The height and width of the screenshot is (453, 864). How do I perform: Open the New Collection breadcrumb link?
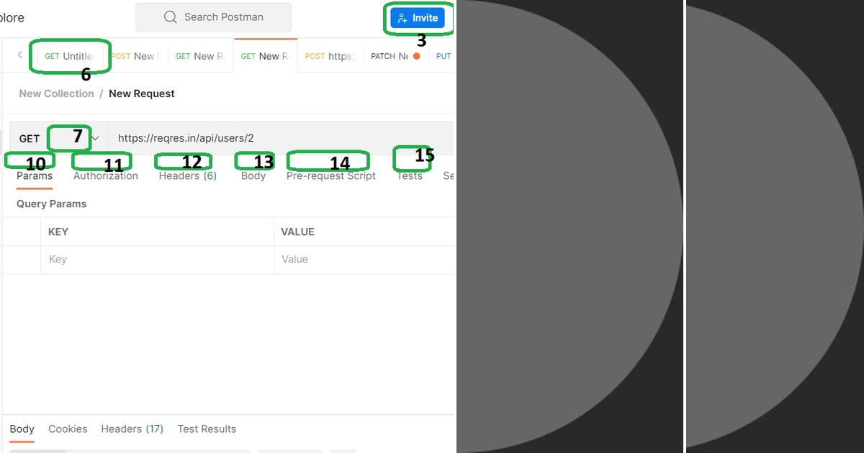tap(55, 93)
